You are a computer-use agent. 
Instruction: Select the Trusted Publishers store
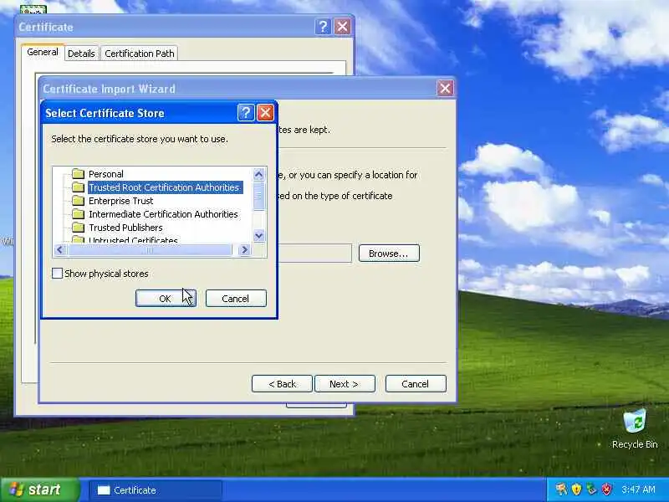(x=125, y=228)
